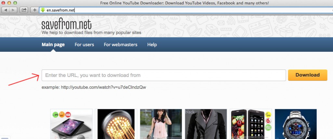
Task: Click the green savefrom favicon in address bar
Action: tap(43, 10)
